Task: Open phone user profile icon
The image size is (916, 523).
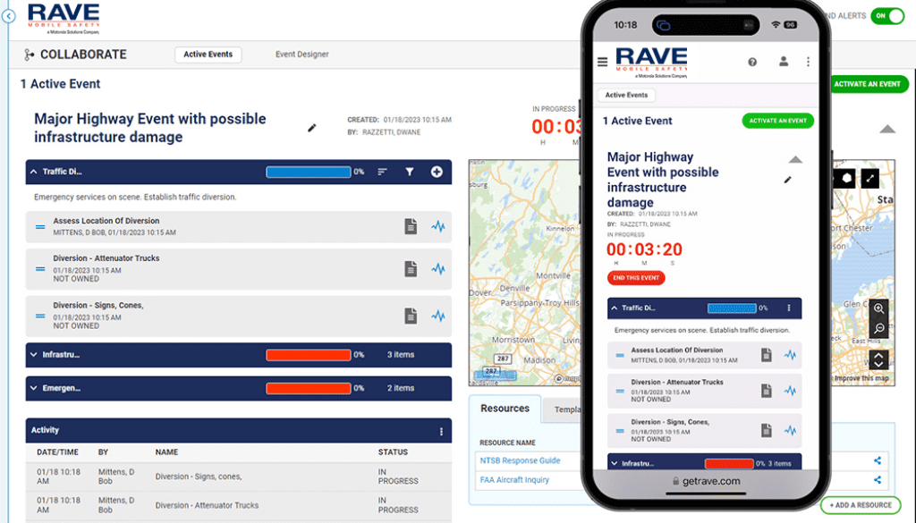Action: click(x=784, y=62)
